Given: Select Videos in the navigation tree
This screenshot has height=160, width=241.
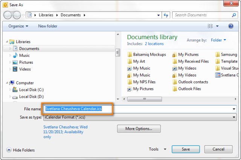Looking at the screenshot, I should (25, 69).
